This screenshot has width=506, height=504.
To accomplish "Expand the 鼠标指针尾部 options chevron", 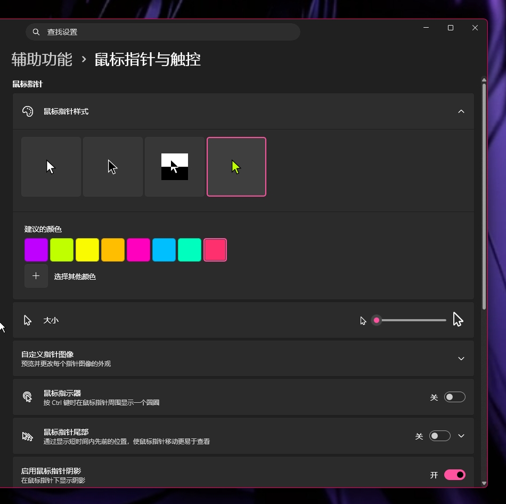I will [461, 436].
